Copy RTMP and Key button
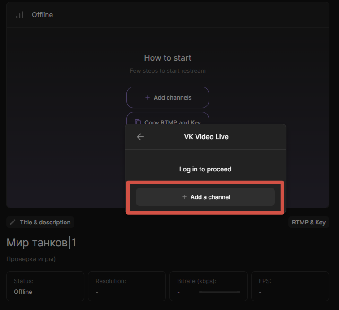This screenshot has width=339, height=310. coord(168,118)
